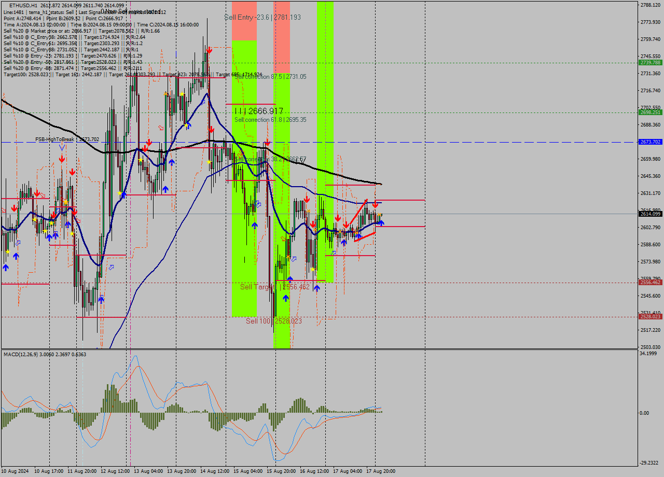The height and width of the screenshot is (477, 664).
Task: Click the '16 Aug 12:00' time axis label
Action: pyautogui.click(x=314, y=471)
